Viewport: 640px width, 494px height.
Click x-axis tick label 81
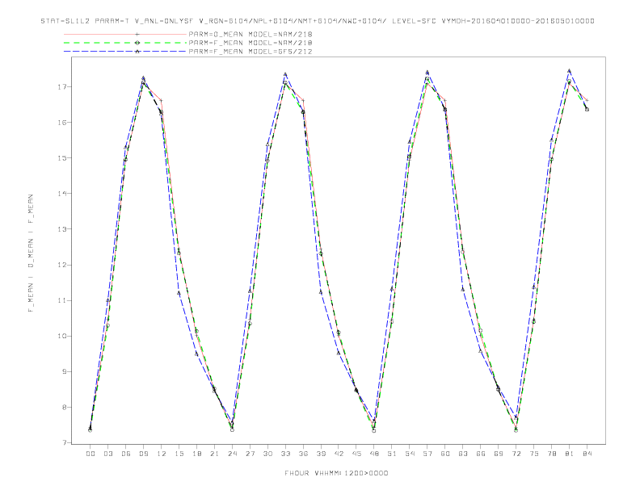[570, 454]
